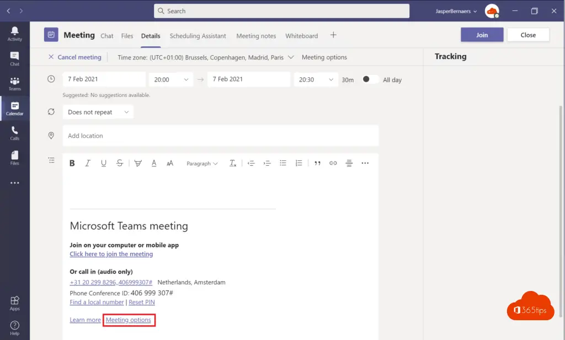Choose the font color tool
Viewport: 565px width, 340px height.
click(x=154, y=163)
